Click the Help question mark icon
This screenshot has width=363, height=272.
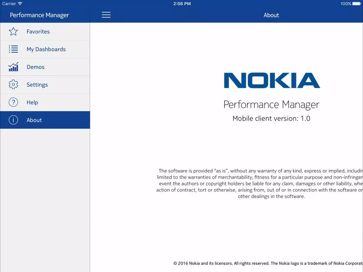point(13,102)
